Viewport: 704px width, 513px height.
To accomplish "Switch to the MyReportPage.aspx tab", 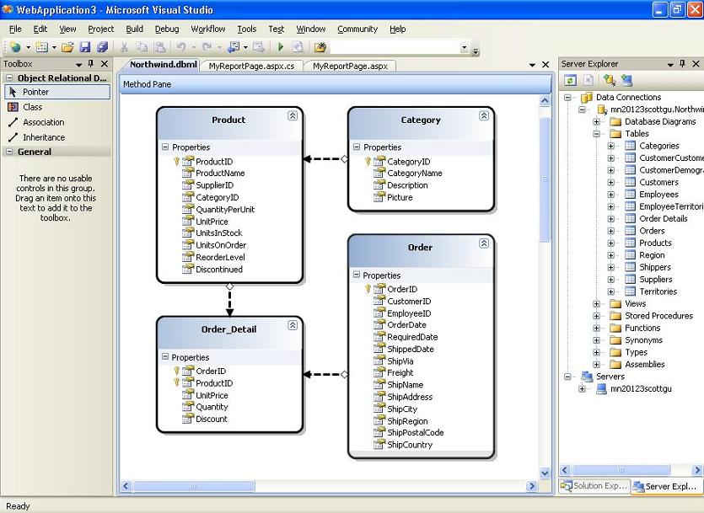I will pyautogui.click(x=350, y=66).
